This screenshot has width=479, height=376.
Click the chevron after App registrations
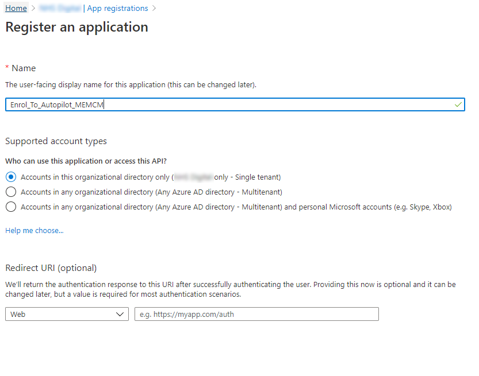pos(154,8)
